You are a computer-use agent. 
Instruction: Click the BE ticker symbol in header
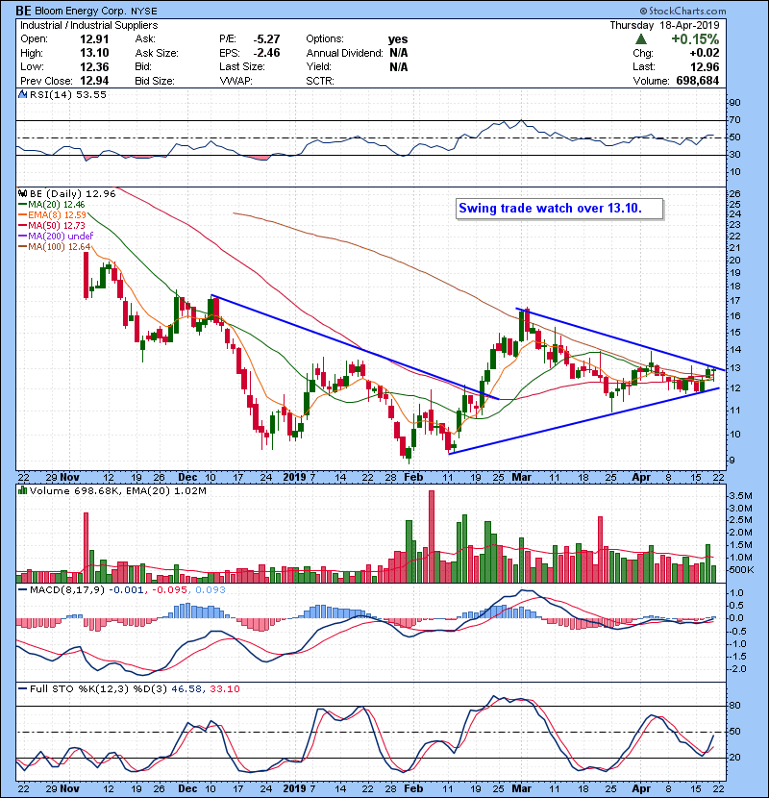(24, 11)
